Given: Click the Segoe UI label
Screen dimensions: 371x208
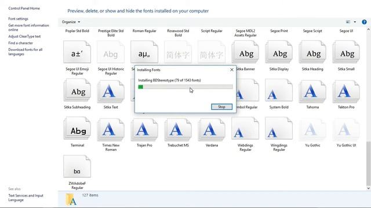Looking at the screenshot, I should (346, 31).
